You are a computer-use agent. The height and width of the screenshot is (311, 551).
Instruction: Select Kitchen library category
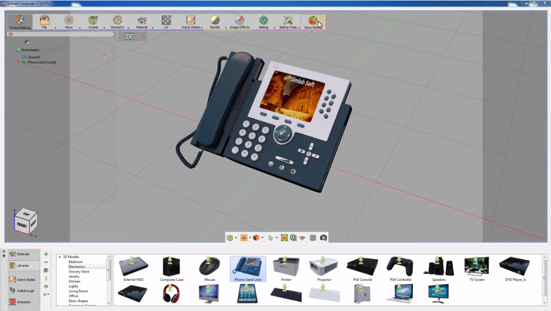74,281
